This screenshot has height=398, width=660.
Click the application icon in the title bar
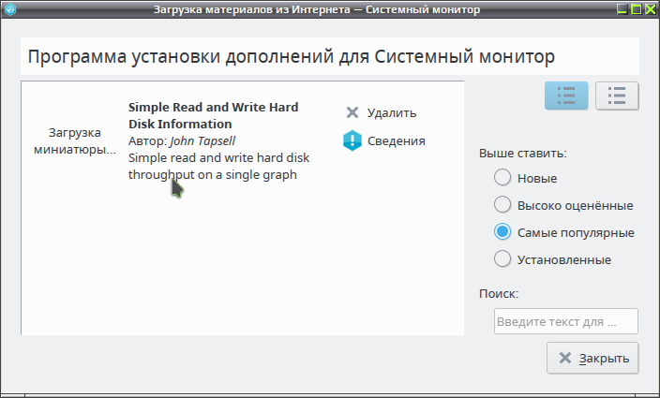[10, 8]
